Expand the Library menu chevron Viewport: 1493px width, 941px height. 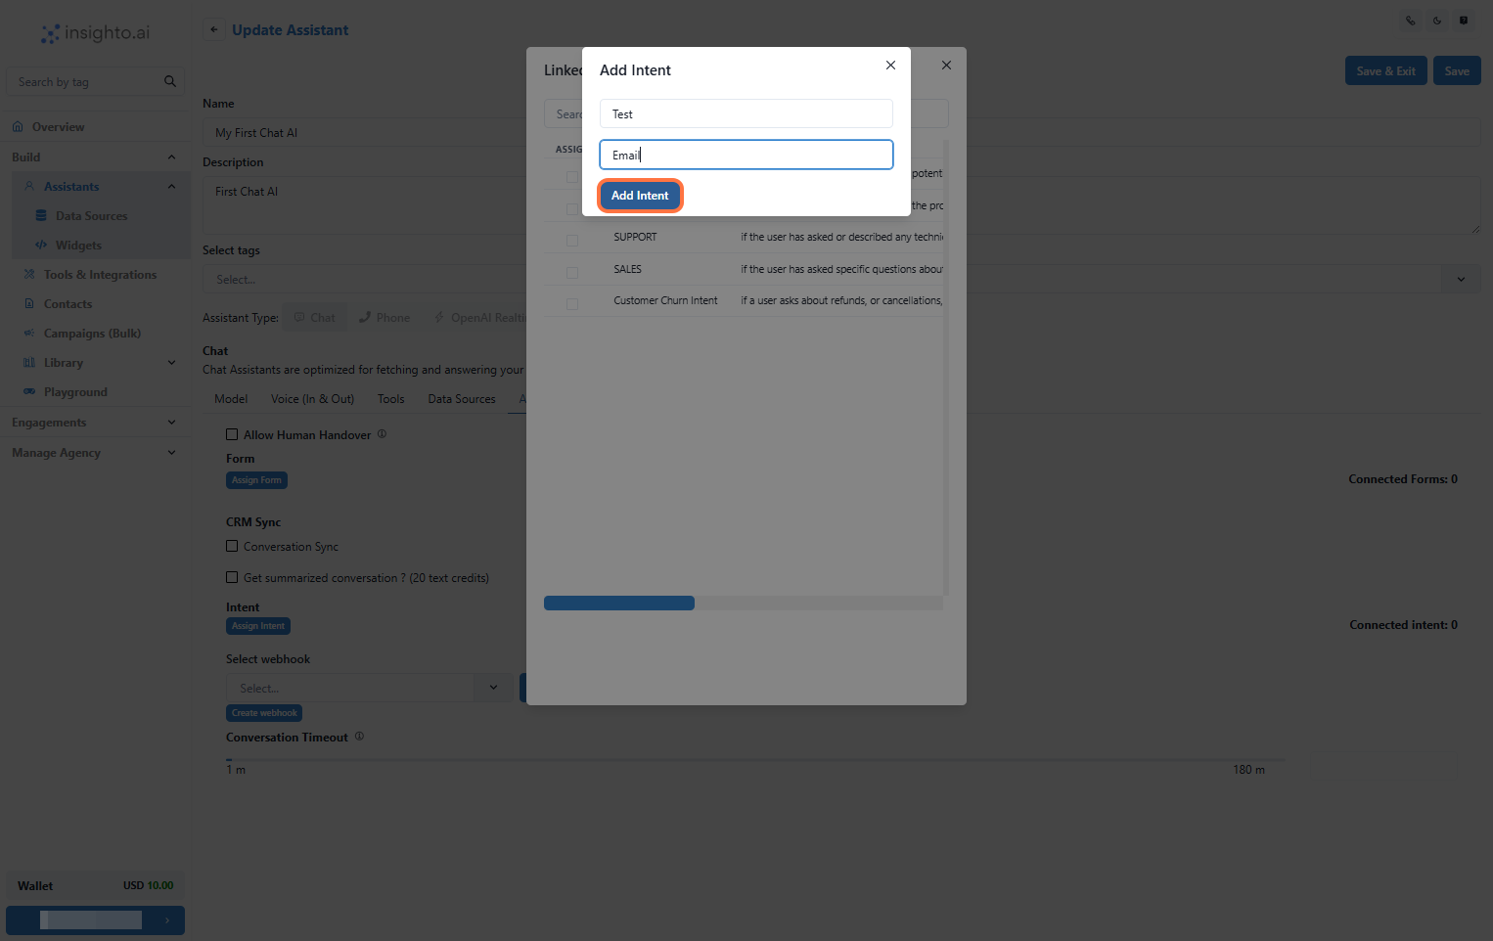171,362
